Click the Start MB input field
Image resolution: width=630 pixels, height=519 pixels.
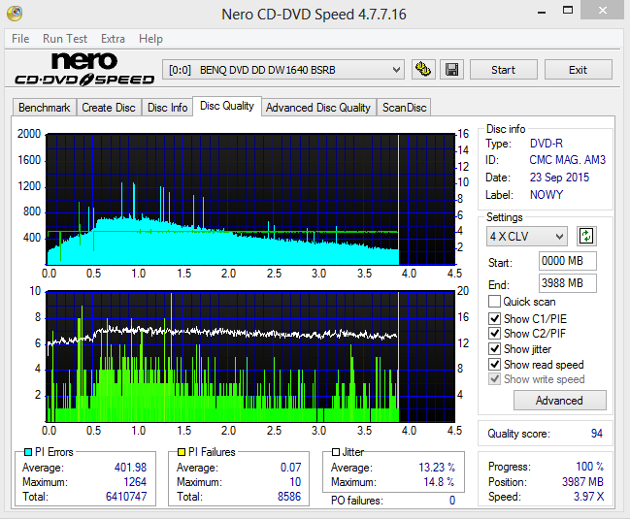(567, 261)
